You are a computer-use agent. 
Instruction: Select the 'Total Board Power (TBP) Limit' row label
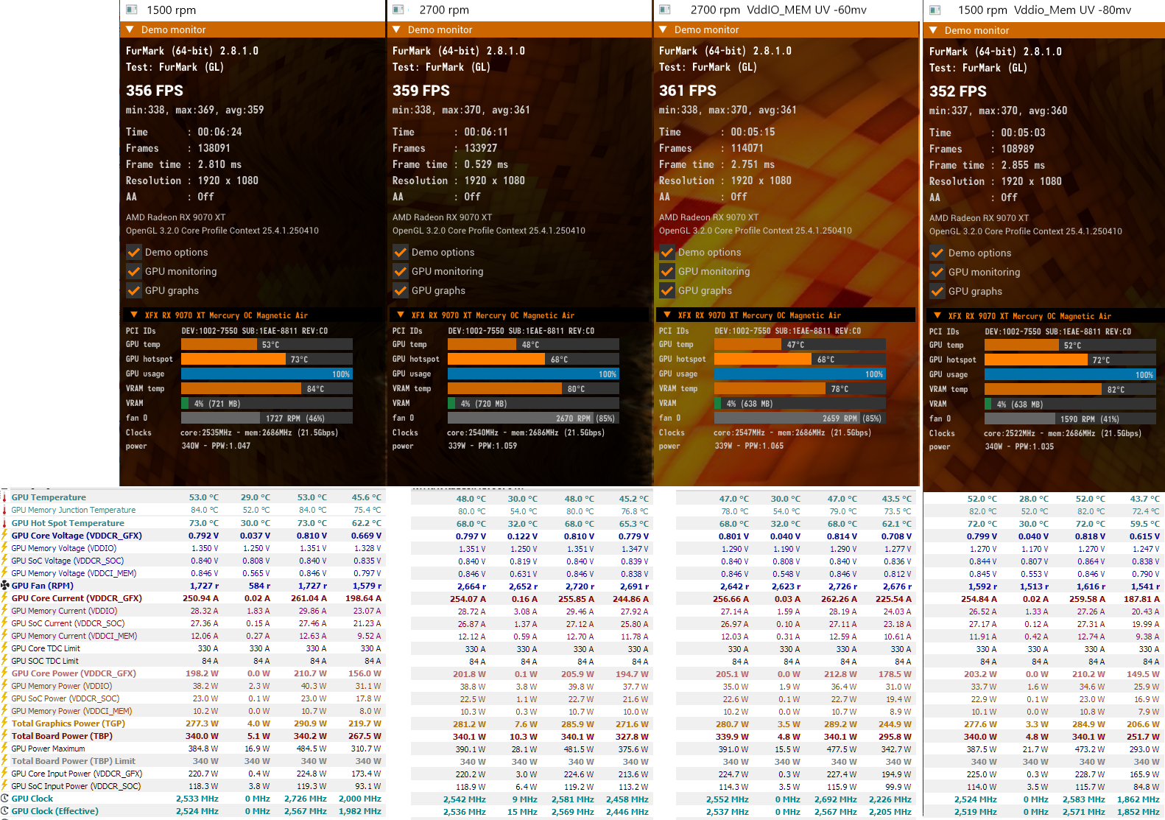(x=74, y=761)
